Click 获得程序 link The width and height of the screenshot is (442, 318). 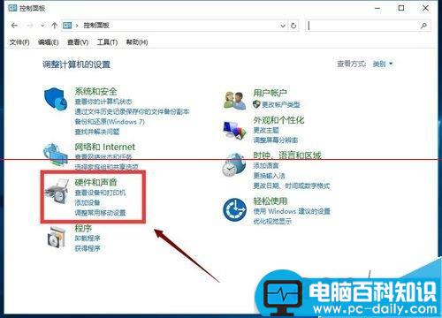click(x=88, y=248)
